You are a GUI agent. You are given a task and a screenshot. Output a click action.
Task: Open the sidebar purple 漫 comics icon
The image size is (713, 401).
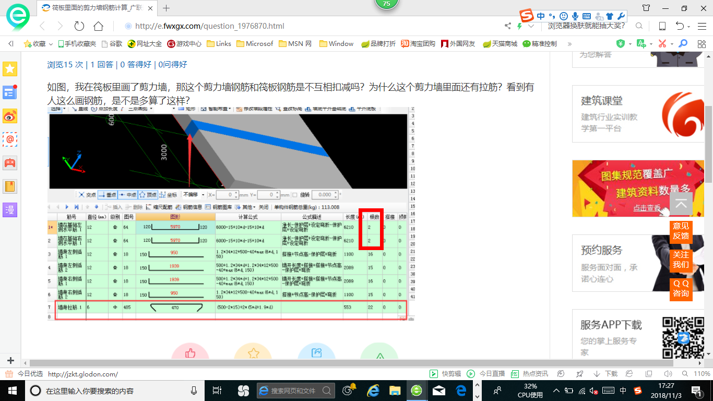(x=10, y=210)
